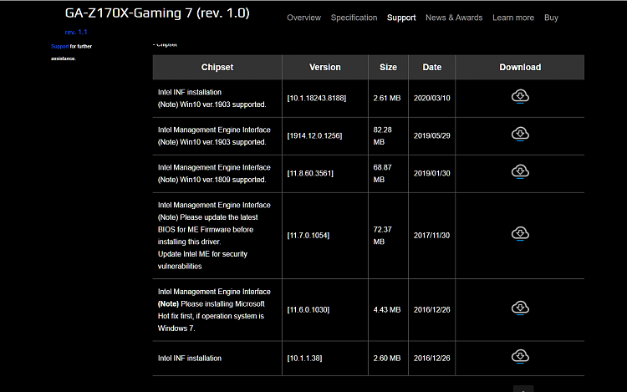Select version text [10.1.18243.8188]

[317, 99]
